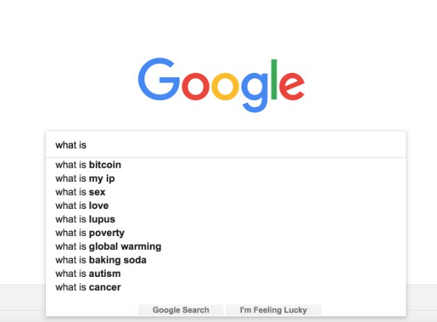The image size is (437, 322).
Task: Choose the 'what is my ip' suggestion
Action: click(x=85, y=178)
